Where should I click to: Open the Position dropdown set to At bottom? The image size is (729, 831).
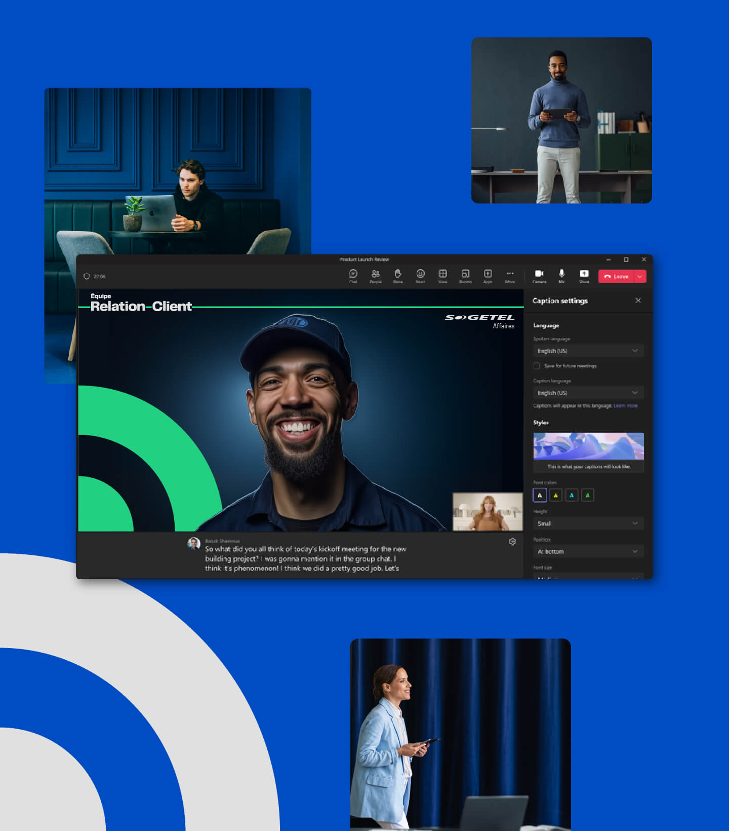[x=588, y=551]
